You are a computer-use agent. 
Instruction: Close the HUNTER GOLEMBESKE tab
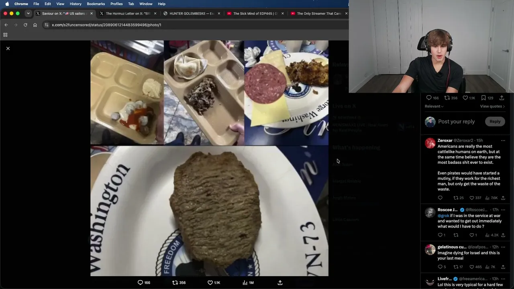[x=219, y=14]
